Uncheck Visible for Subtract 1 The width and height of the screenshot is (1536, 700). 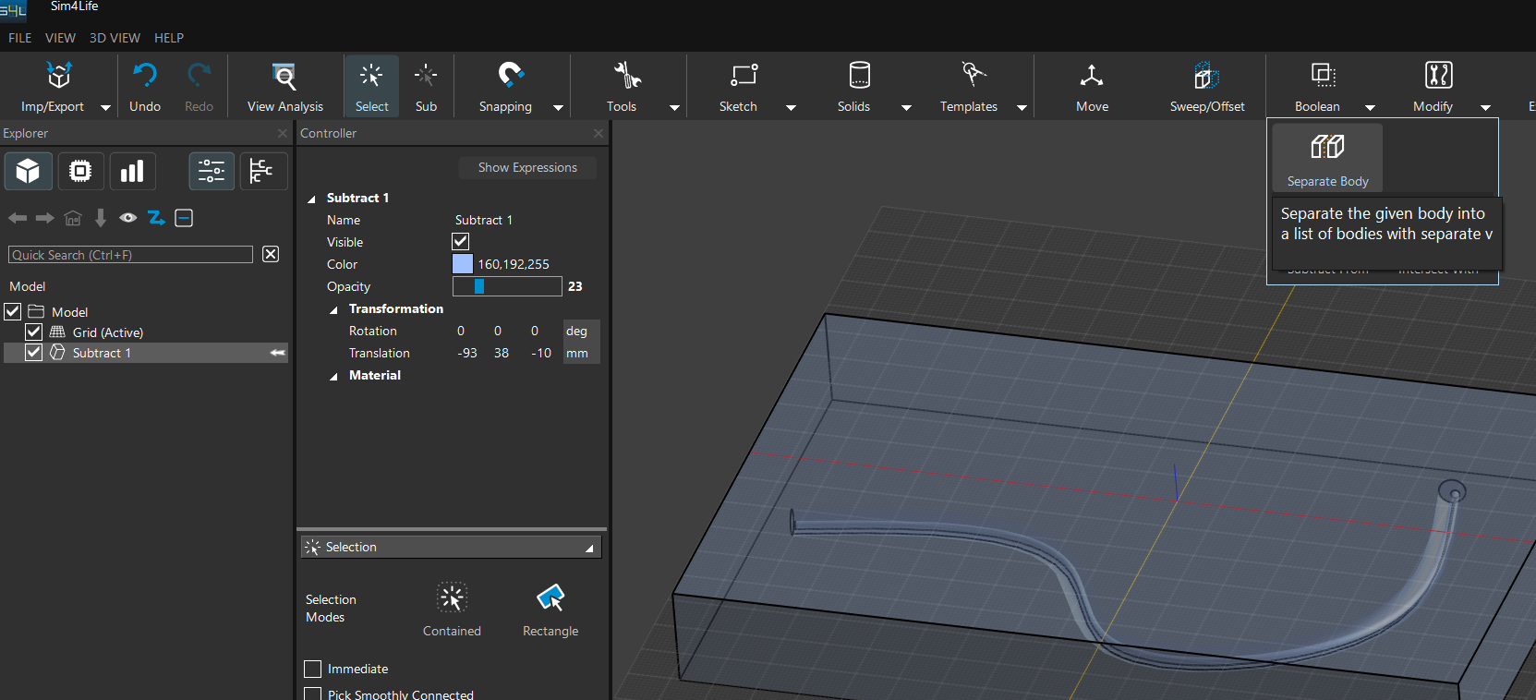461,242
